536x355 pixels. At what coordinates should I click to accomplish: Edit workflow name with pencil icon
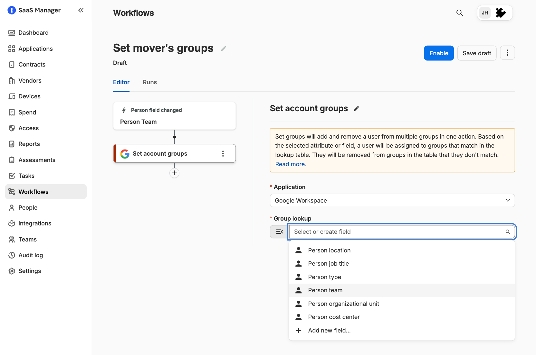coord(224,49)
